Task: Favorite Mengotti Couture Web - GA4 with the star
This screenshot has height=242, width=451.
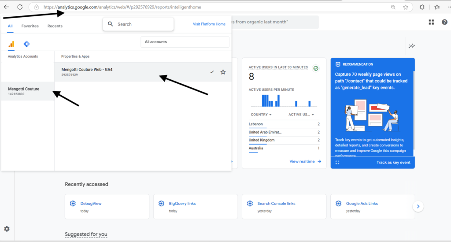Action: (223, 72)
